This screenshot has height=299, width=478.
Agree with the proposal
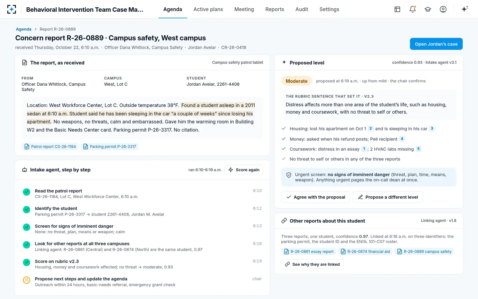[316, 197]
